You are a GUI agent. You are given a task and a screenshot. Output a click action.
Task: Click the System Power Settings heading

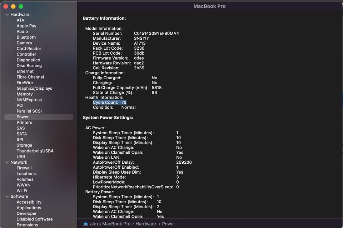[108, 118]
